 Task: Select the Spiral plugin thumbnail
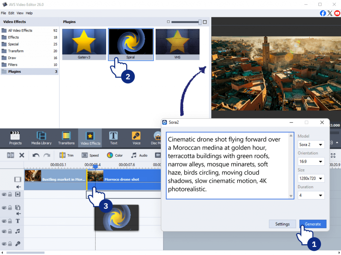click(x=131, y=44)
